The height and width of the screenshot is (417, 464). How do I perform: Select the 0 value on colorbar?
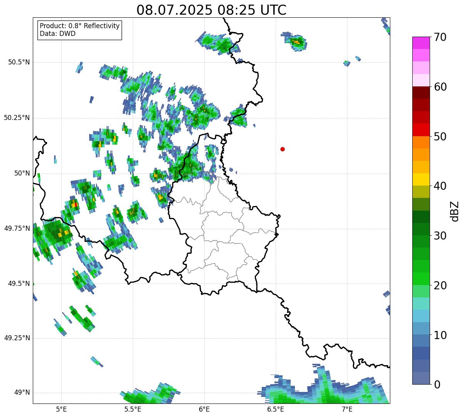click(x=437, y=385)
